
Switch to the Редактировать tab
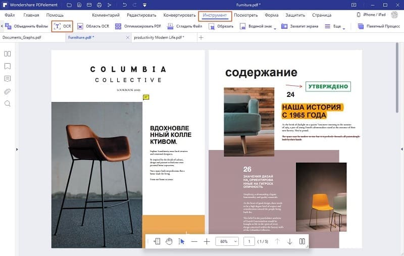tap(141, 15)
